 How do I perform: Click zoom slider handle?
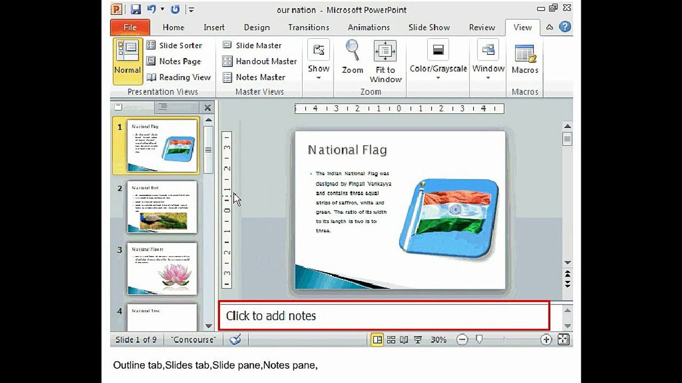click(479, 339)
